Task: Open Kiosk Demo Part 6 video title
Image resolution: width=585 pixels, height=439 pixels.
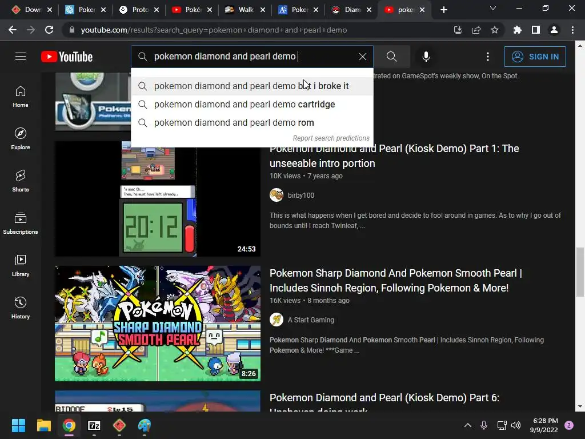Action: coord(384,404)
